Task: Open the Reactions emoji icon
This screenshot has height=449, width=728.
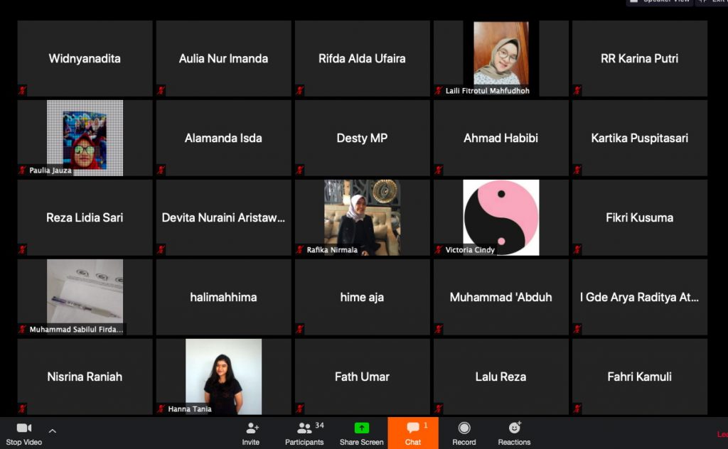Action: tap(514, 428)
